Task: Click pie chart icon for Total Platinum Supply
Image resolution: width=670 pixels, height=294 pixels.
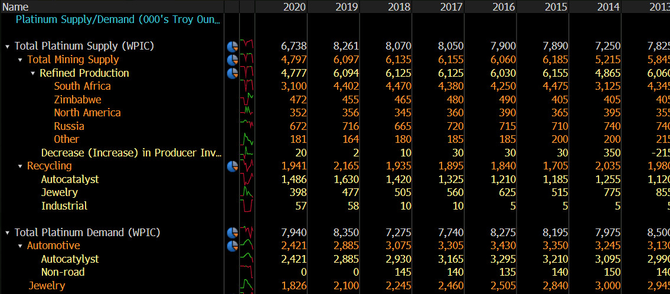Action: (x=232, y=46)
